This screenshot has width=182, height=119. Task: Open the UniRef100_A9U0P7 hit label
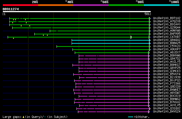[x=167, y=49]
